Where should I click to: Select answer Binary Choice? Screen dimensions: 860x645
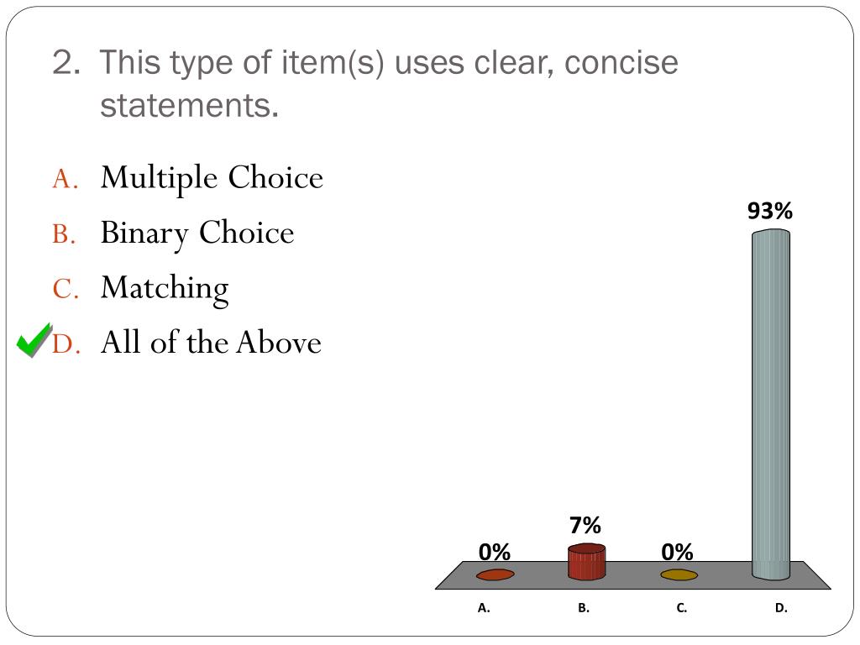coord(197,233)
